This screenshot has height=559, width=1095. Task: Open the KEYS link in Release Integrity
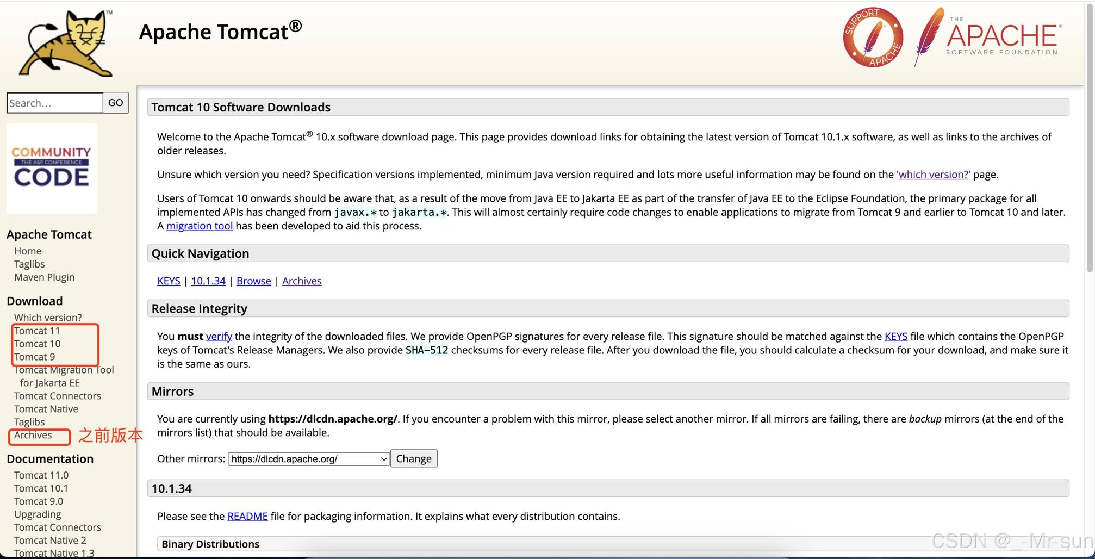(896, 336)
